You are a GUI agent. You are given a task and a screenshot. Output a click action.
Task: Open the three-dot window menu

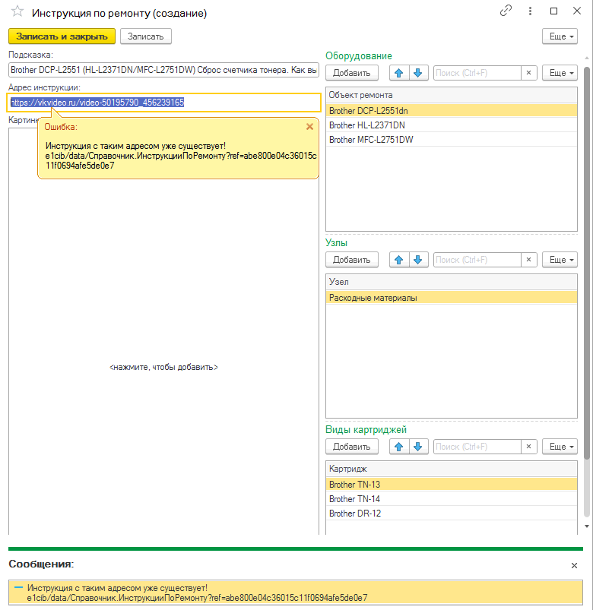click(530, 11)
